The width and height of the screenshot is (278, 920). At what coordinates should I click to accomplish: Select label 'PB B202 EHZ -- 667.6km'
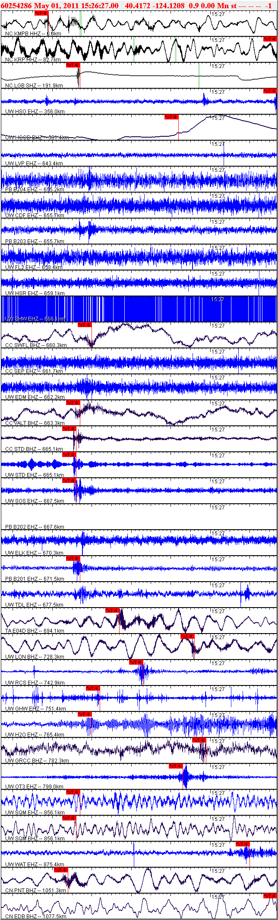35,527
